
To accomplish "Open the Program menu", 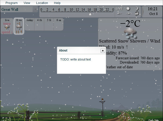I will [12, 3].
